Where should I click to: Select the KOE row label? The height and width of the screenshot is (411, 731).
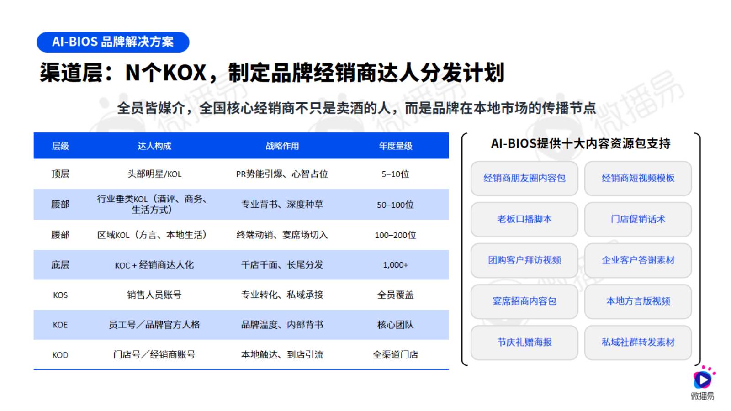[60, 325]
